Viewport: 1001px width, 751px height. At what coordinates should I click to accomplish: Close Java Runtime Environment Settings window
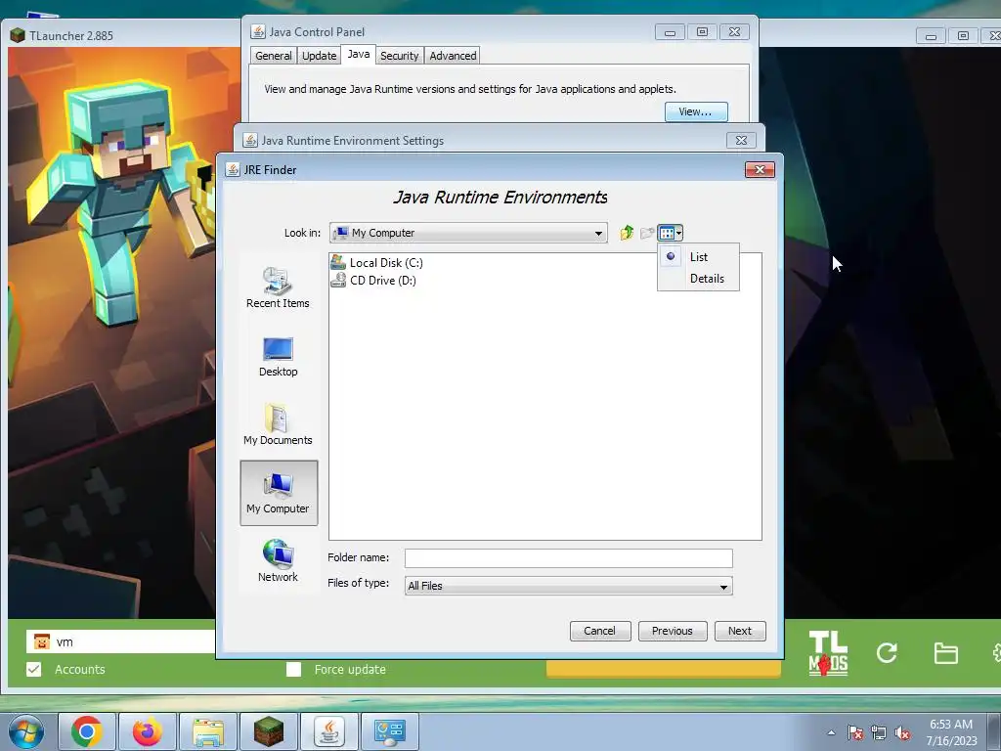click(x=741, y=141)
